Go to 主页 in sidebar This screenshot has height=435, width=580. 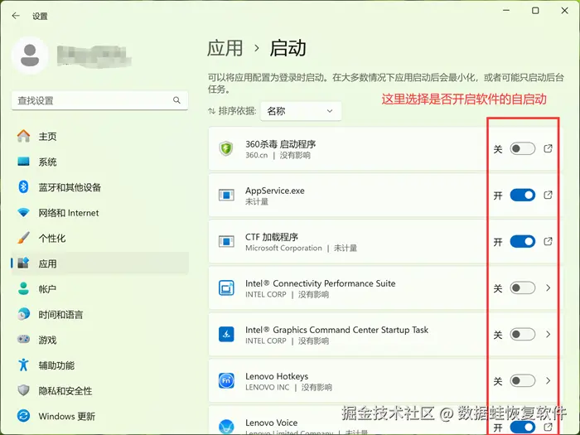click(100, 136)
